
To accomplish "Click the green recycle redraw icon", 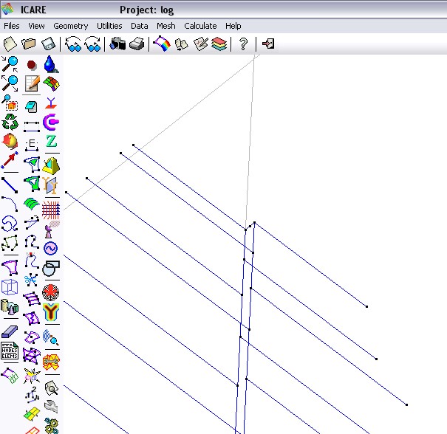I will pos(10,122).
